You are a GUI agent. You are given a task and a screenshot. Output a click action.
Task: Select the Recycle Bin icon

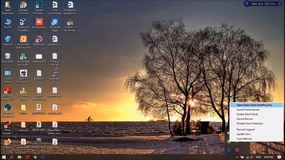8,58
